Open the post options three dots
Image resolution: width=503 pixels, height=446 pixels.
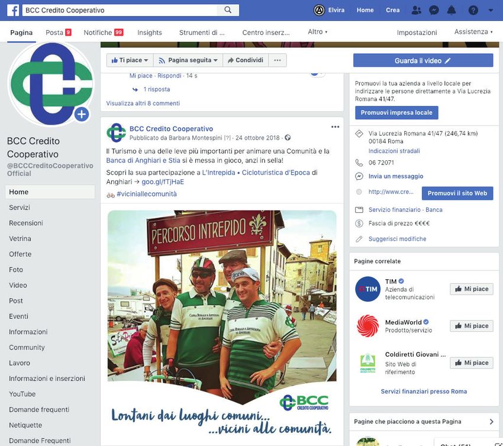point(335,127)
